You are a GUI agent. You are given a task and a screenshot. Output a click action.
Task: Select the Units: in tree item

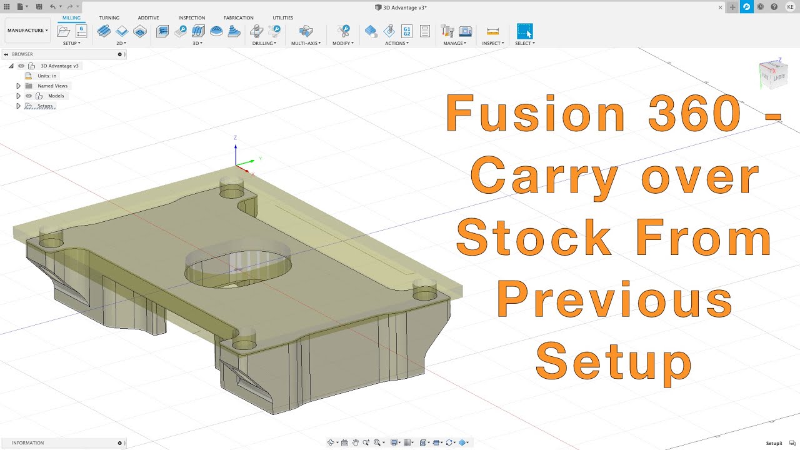pyautogui.click(x=47, y=76)
